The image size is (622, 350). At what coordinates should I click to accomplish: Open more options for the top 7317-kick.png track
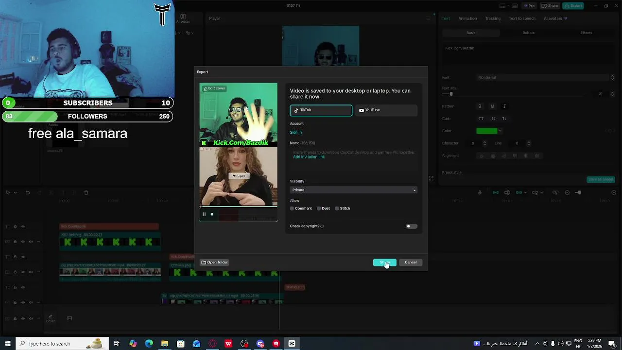[38, 242]
